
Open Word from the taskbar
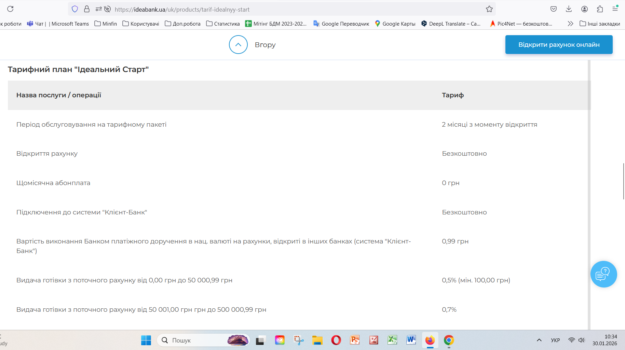[x=411, y=340]
